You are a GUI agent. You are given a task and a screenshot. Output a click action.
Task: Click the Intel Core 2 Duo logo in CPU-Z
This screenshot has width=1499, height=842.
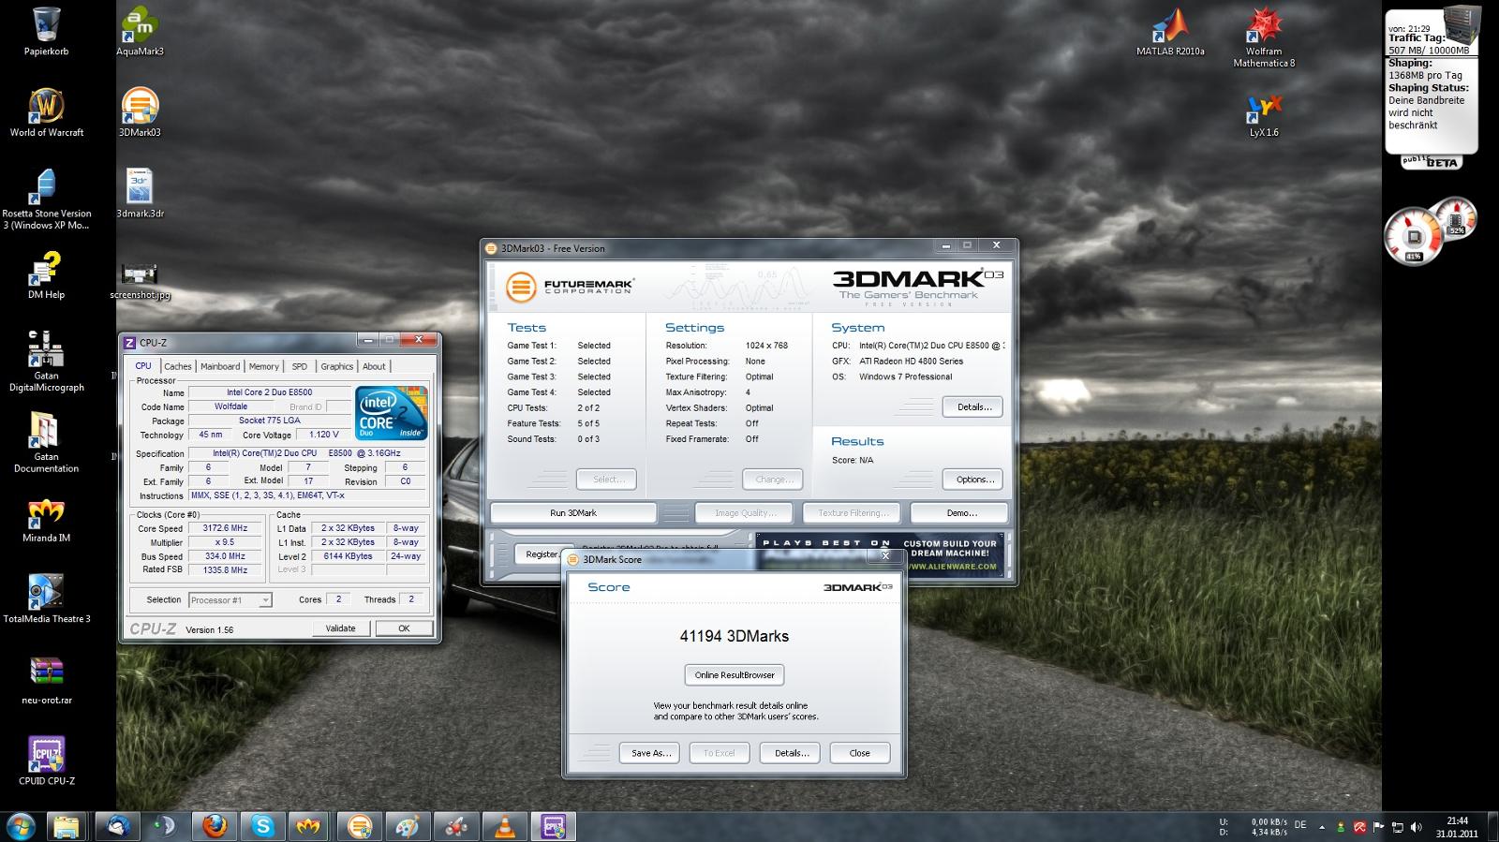pyautogui.click(x=392, y=413)
